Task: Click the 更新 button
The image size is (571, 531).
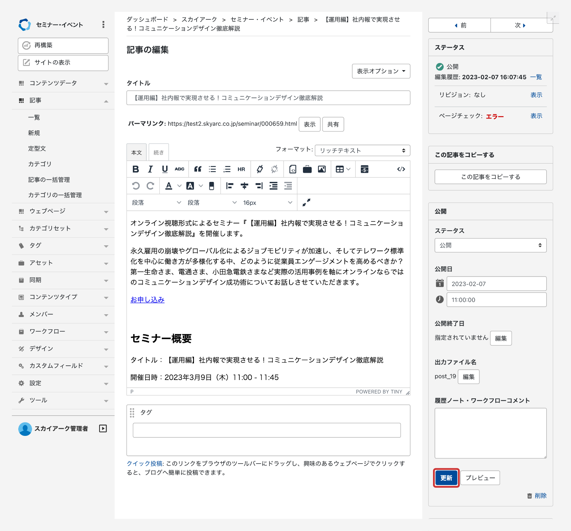Action: 446,478
